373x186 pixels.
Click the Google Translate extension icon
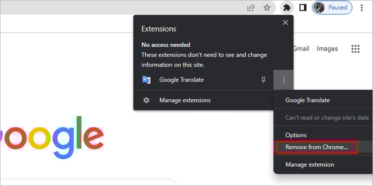pos(146,80)
